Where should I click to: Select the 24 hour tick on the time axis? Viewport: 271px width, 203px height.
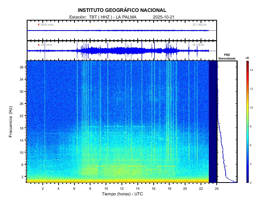[x=217, y=188]
